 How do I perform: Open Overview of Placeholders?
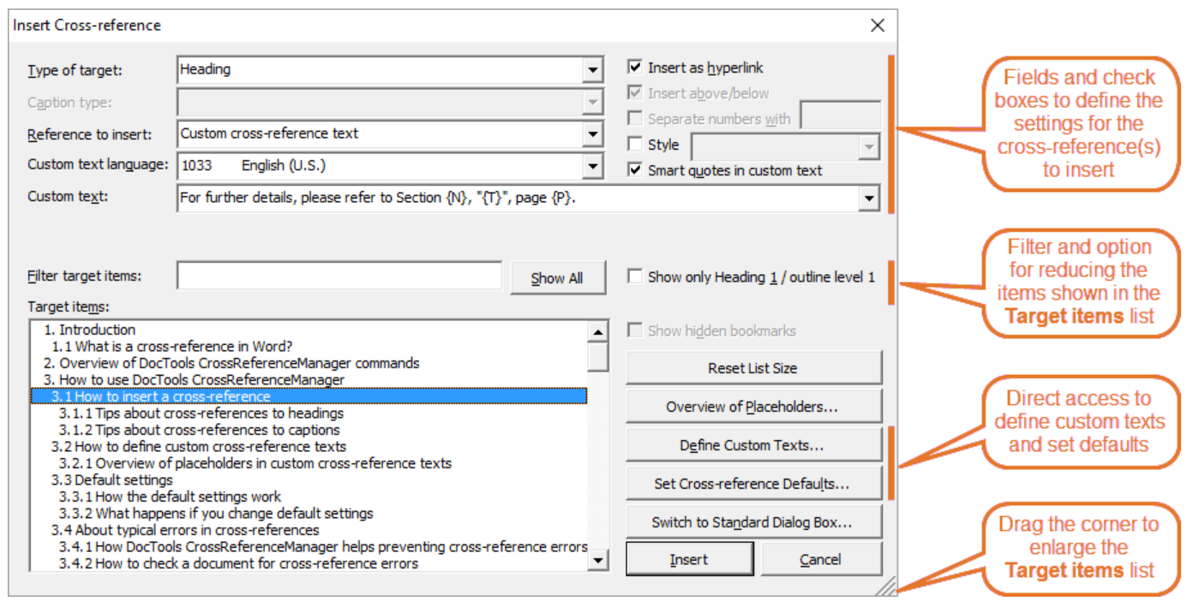(x=753, y=407)
